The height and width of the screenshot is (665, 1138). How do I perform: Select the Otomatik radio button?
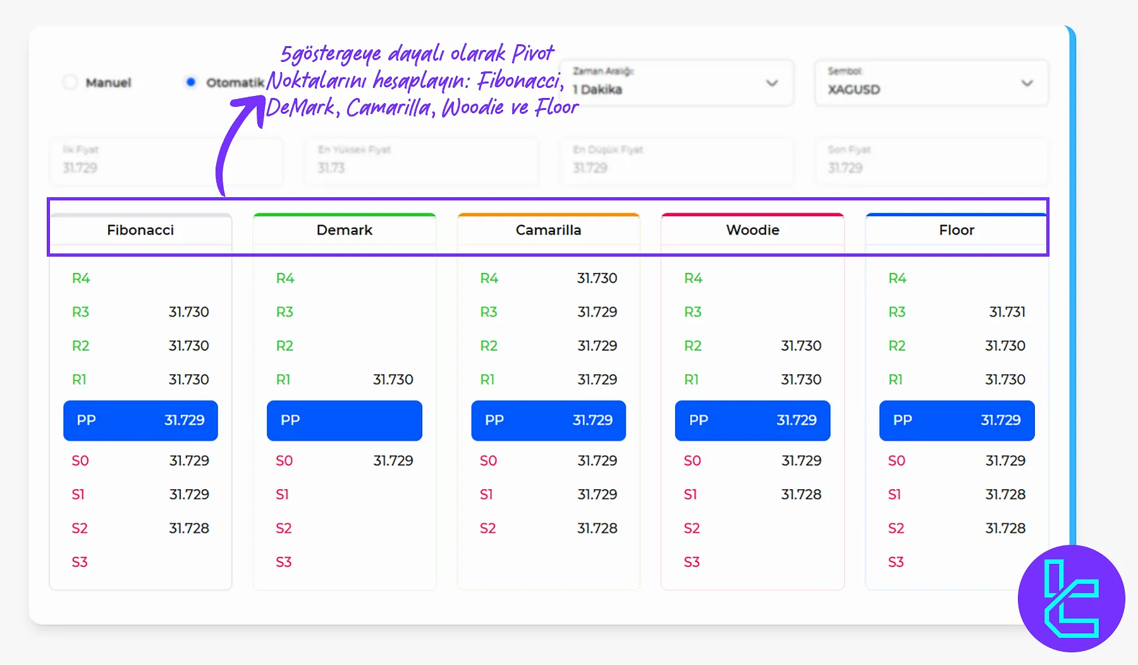point(190,82)
